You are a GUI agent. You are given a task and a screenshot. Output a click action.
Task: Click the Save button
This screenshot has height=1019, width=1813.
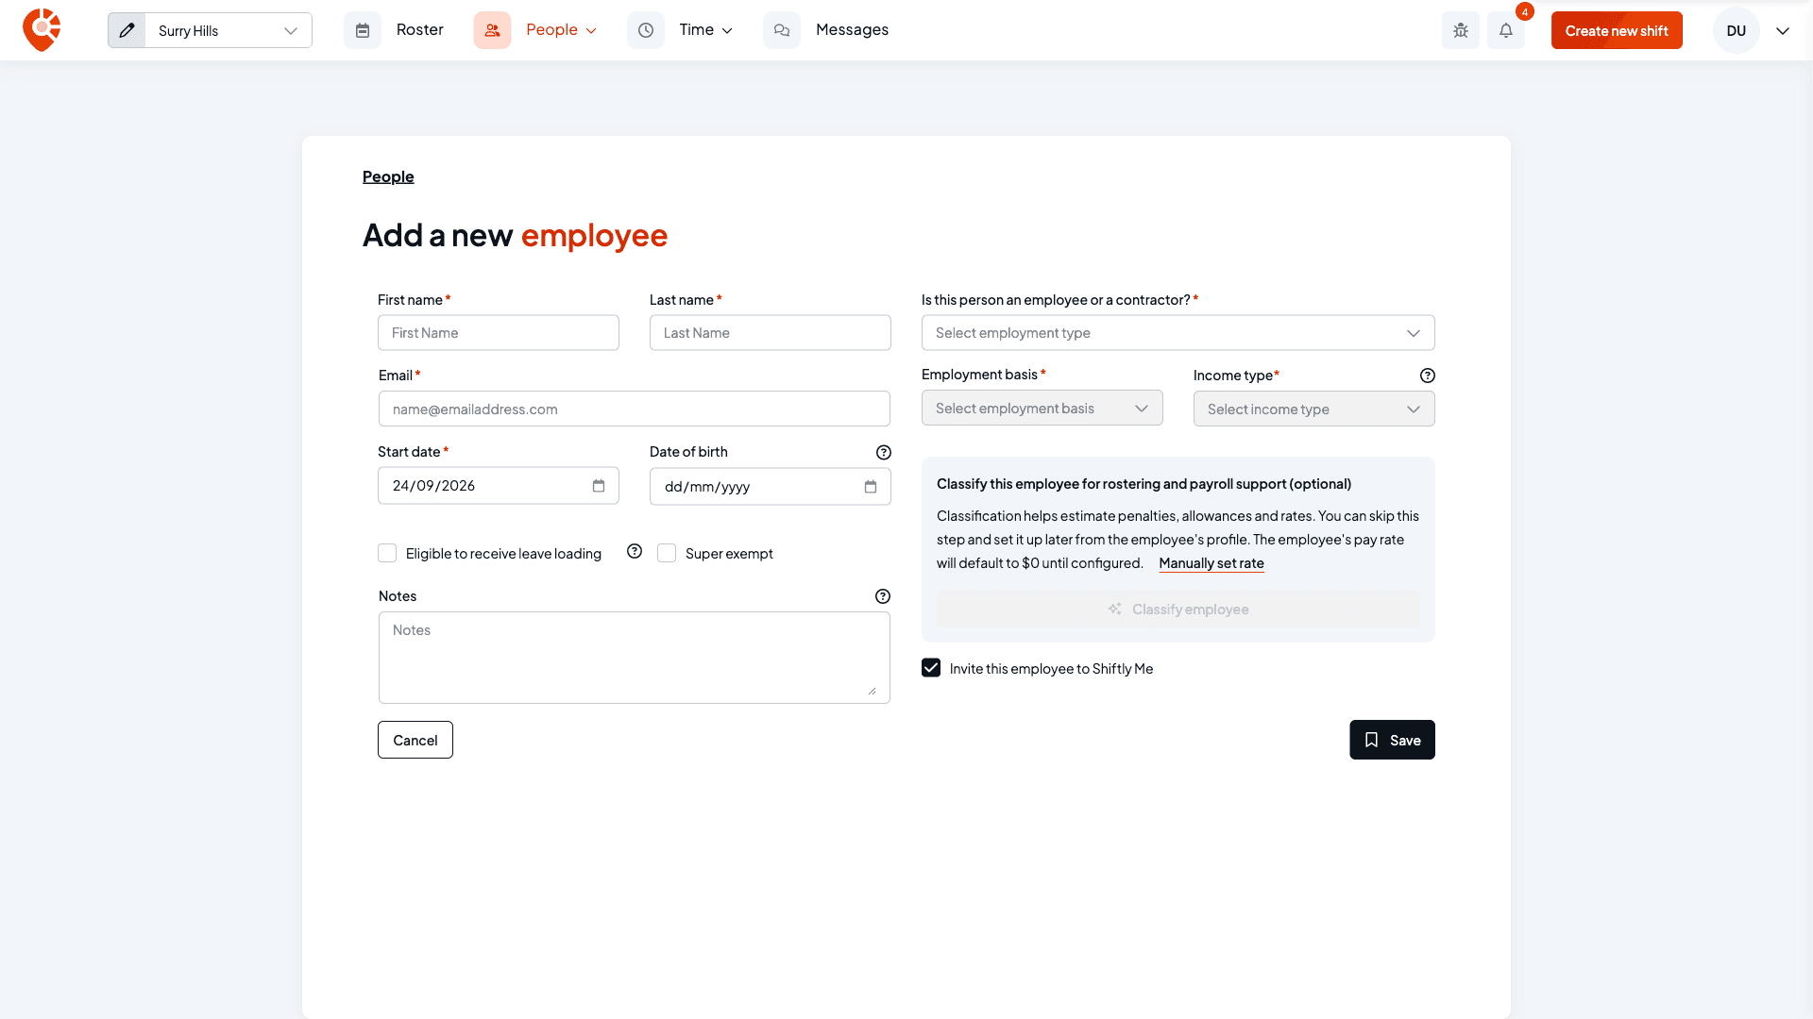click(x=1392, y=740)
